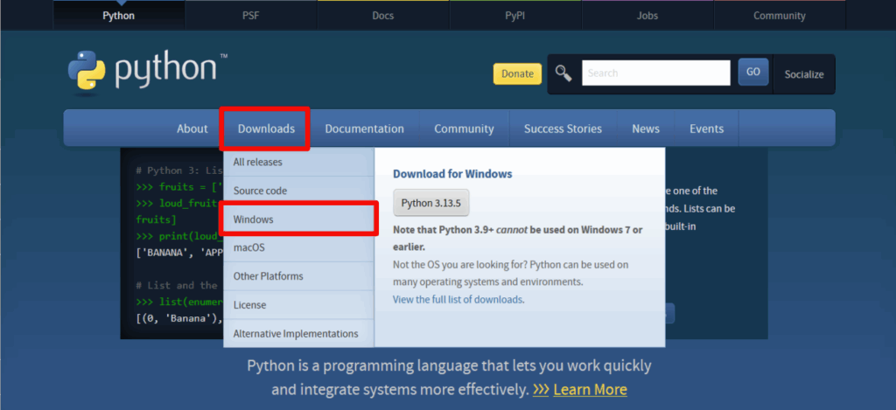Select All releases from Downloads menu
The height and width of the screenshot is (410, 896).
pyautogui.click(x=298, y=163)
